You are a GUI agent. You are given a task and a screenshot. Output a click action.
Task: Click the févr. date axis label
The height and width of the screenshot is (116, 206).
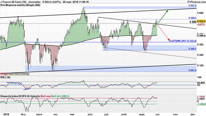pyautogui.click(x=24, y=114)
